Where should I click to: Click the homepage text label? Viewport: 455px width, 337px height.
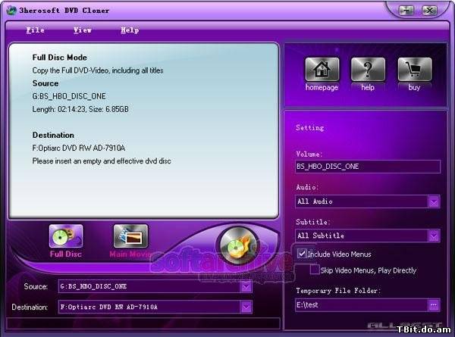tap(322, 87)
